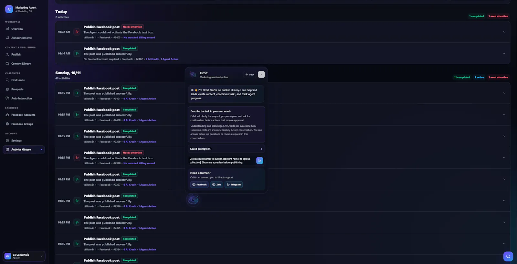Expand the 10:22 AM Needs attention activity
This screenshot has height=264, width=517.
click(504, 32)
